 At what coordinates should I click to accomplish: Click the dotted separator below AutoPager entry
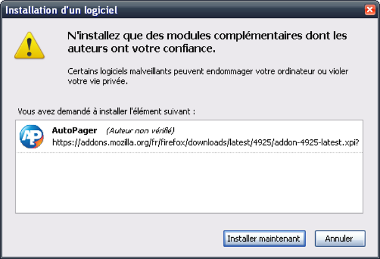(189, 153)
